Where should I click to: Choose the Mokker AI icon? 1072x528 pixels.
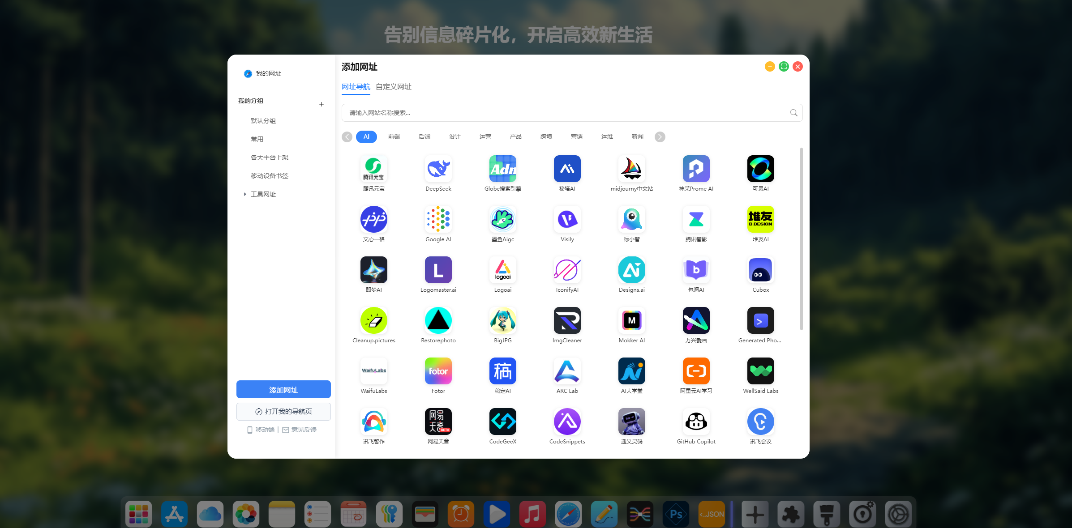pos(631,320)
